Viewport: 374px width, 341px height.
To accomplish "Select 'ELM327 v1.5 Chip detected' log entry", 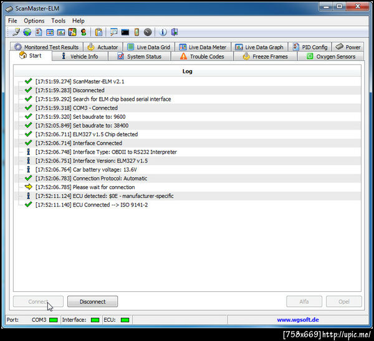I will [187, 134].
